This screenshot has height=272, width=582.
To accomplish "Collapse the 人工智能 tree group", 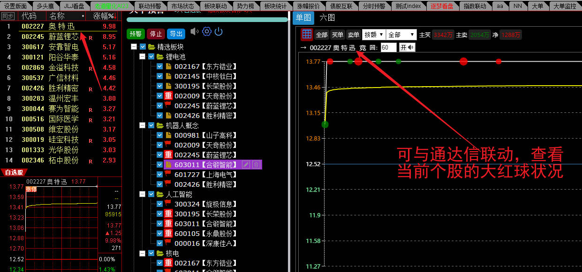I will click(143, 194).
